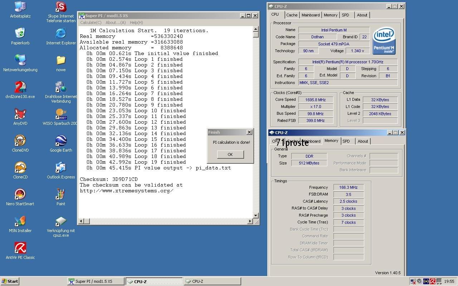Open the Calculate menu in Super PI
This screenshot has height=286, width=458.
click(91, 23)
